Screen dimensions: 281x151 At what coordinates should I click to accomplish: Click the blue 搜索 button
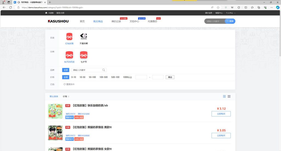[x=230, y=21]
